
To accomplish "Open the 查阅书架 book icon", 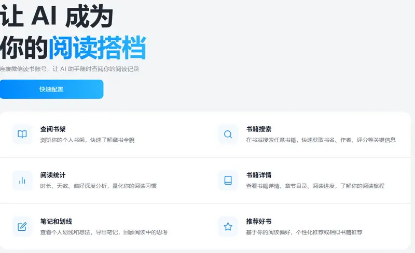I will 22,135.
